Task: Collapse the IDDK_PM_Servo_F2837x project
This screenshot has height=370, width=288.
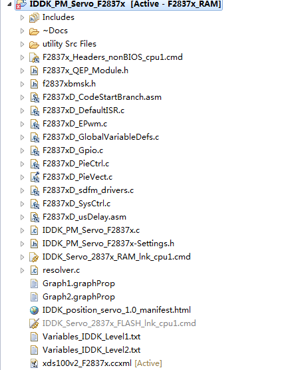Action: pos(9,4)
